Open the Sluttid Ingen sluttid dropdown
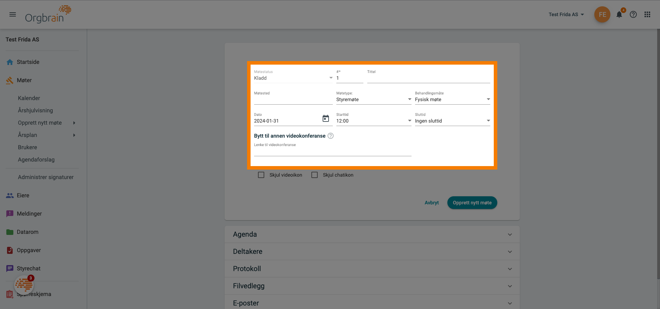Viewport: 660px width, 309px height. [452, 121]
